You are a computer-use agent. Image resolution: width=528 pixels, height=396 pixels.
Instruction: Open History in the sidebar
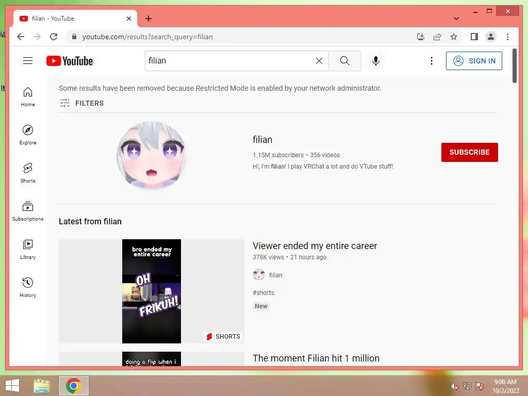coord(28,287)
